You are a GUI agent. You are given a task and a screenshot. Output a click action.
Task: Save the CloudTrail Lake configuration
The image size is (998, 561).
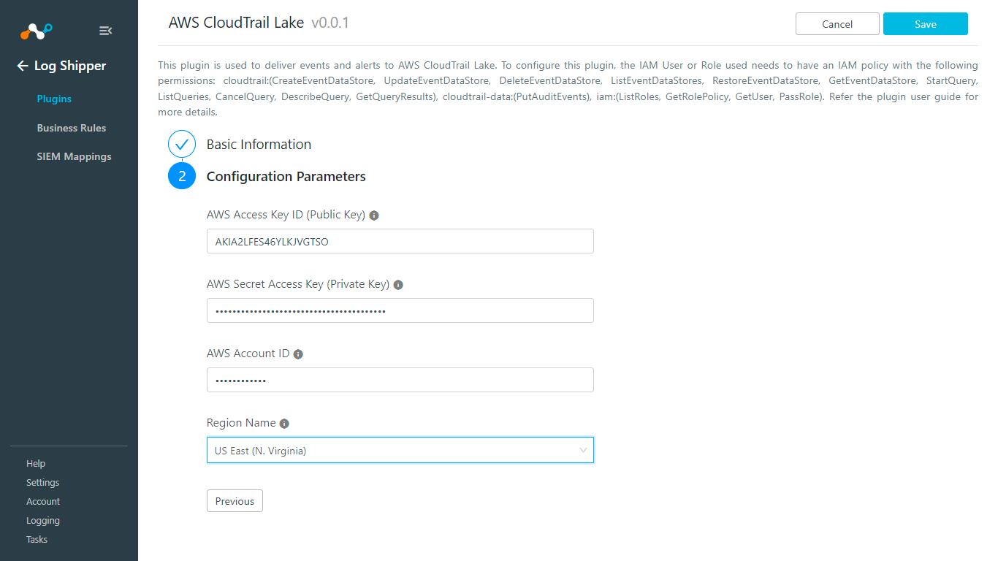click(925, 23)
